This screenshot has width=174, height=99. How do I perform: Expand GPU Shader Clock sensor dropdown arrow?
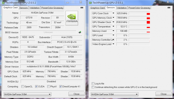coord(113,22)
